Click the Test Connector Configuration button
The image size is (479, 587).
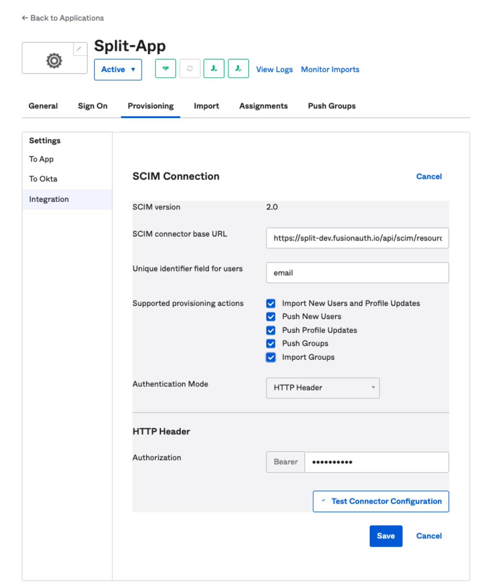pos(381,501)
